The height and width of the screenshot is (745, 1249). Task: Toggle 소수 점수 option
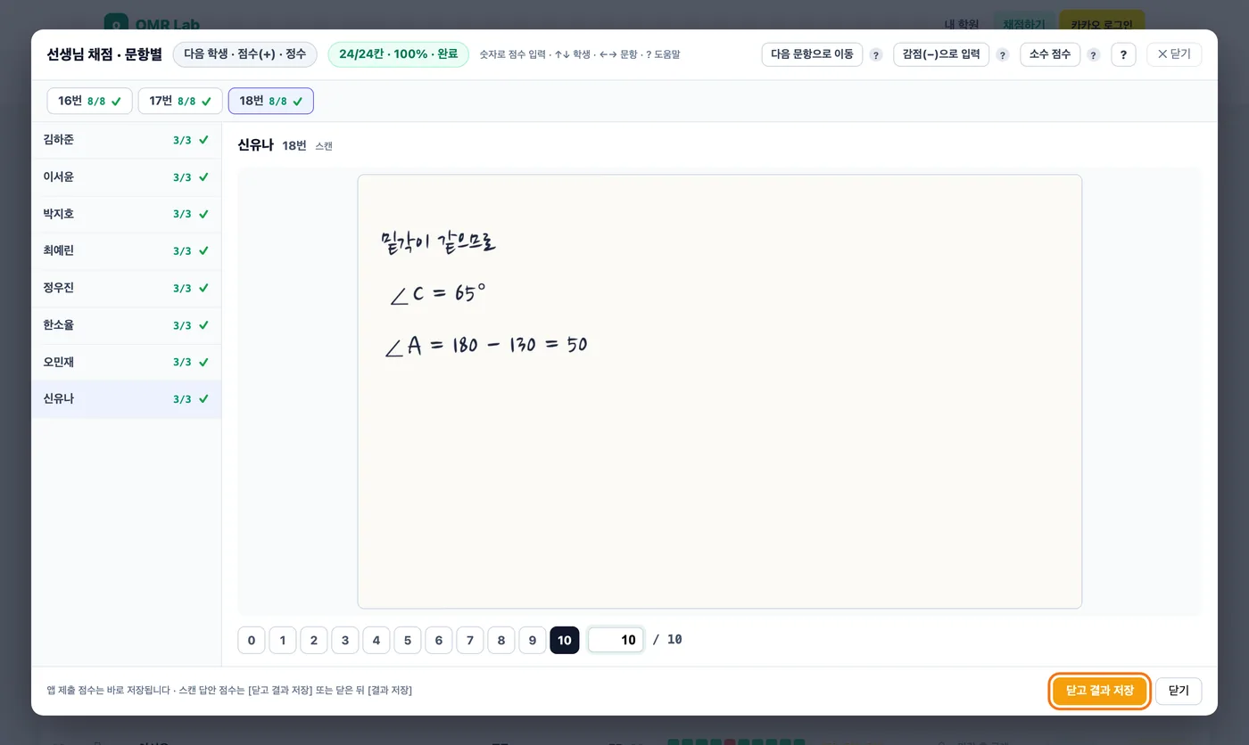1050,54
